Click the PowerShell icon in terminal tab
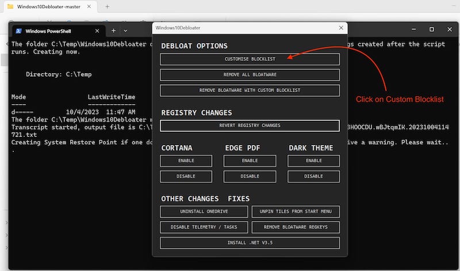This screenshot has width=460, height=271. point(18,31)
